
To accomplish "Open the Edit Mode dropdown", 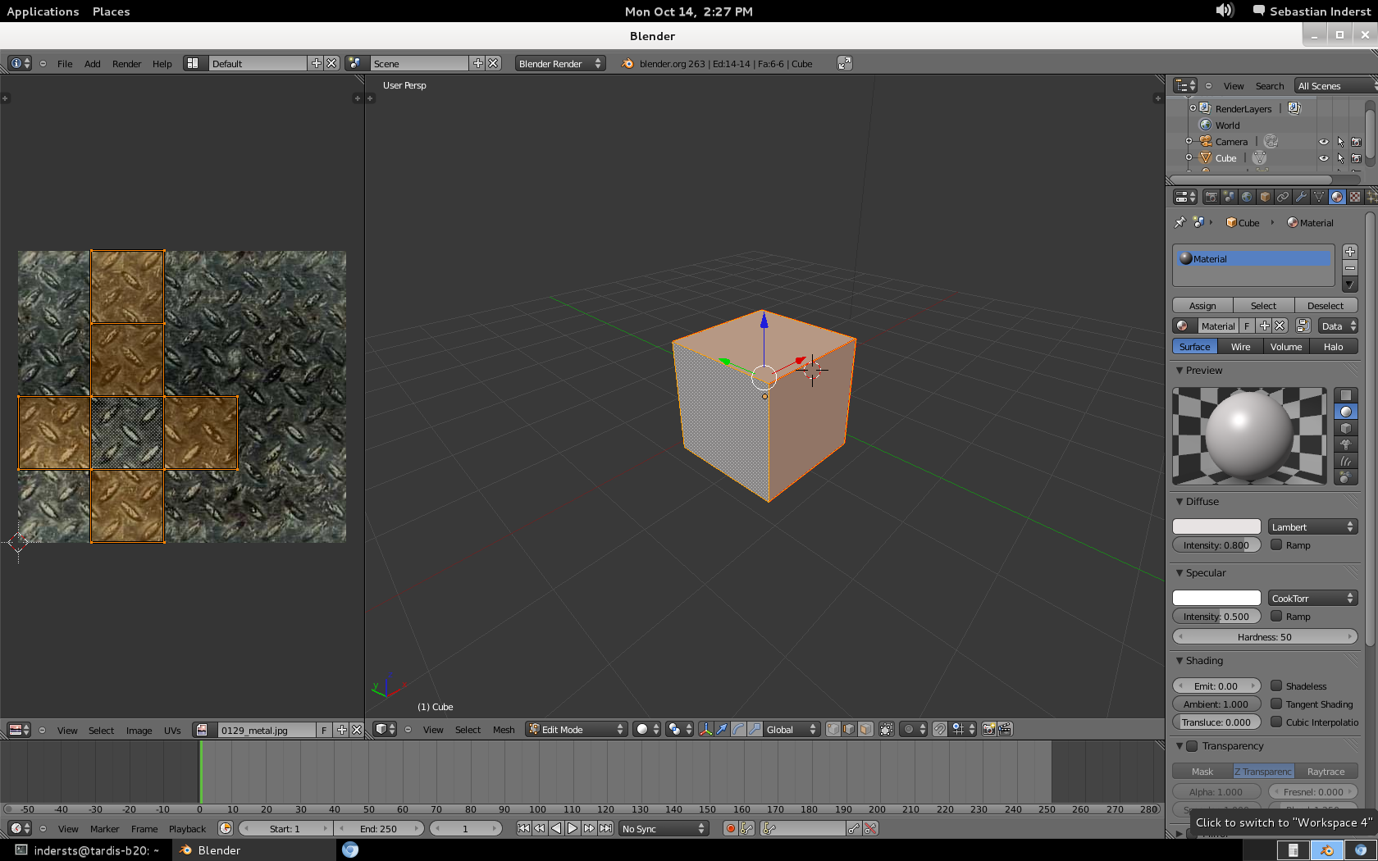I will coord(577,729).
